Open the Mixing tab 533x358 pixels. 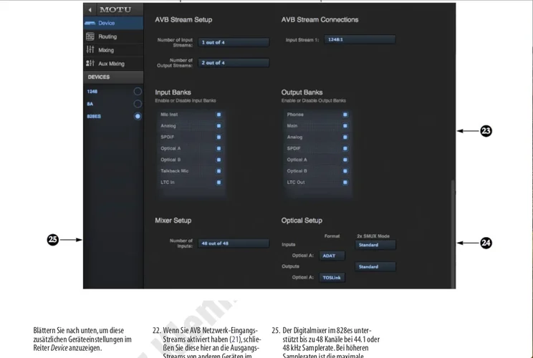(x=113, y=50)
